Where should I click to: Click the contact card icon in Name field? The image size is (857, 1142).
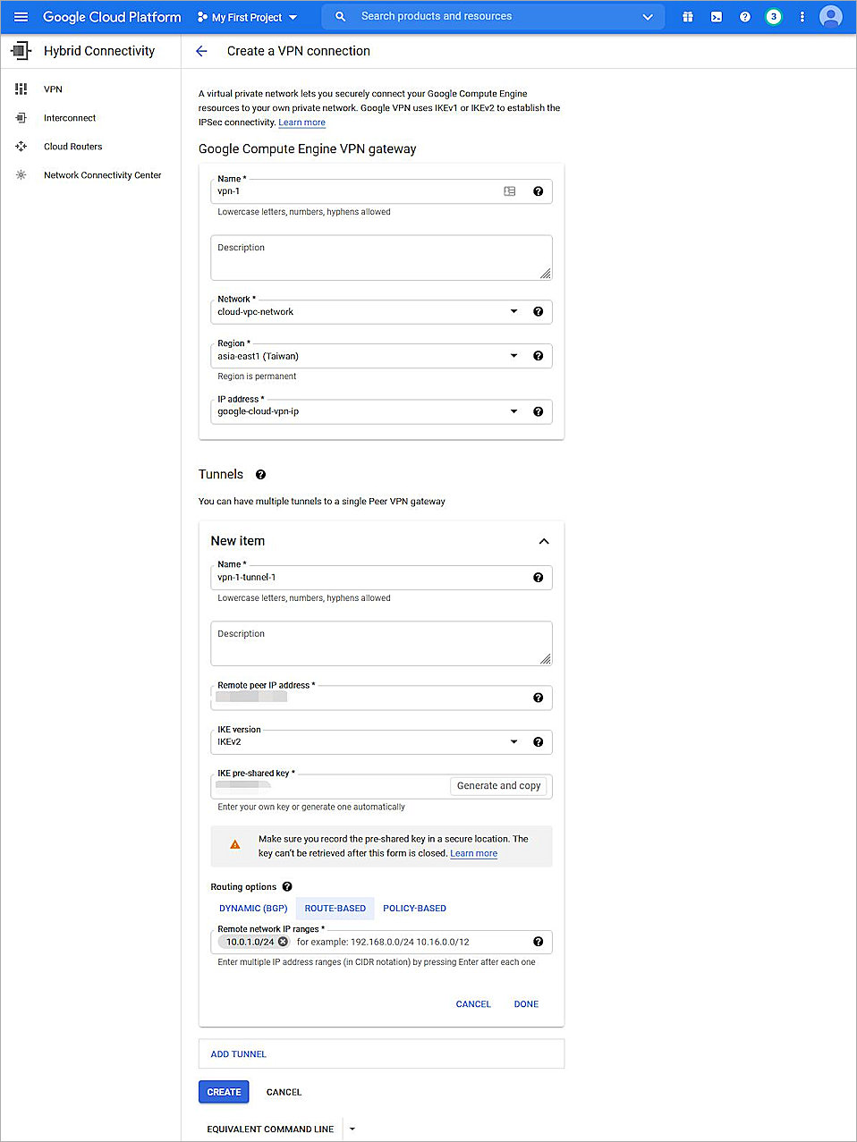(509, 190)
